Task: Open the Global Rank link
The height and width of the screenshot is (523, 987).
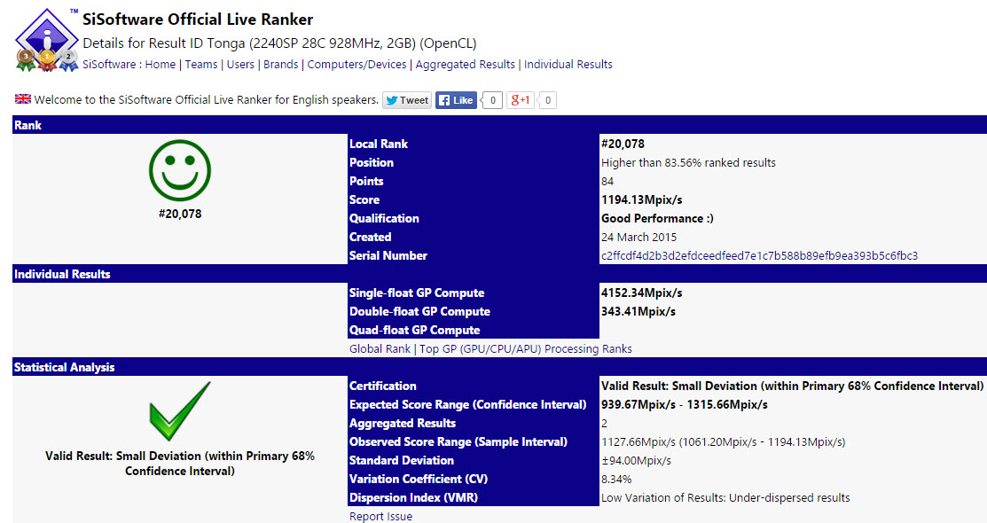Action: click(380, 348)
